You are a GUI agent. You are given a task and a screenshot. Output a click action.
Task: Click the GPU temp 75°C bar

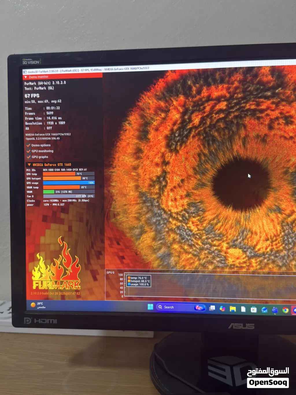(69, 174)
